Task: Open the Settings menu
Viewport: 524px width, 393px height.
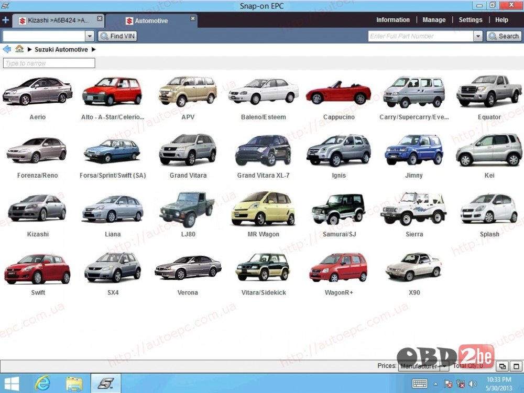Action: (471, 20)
